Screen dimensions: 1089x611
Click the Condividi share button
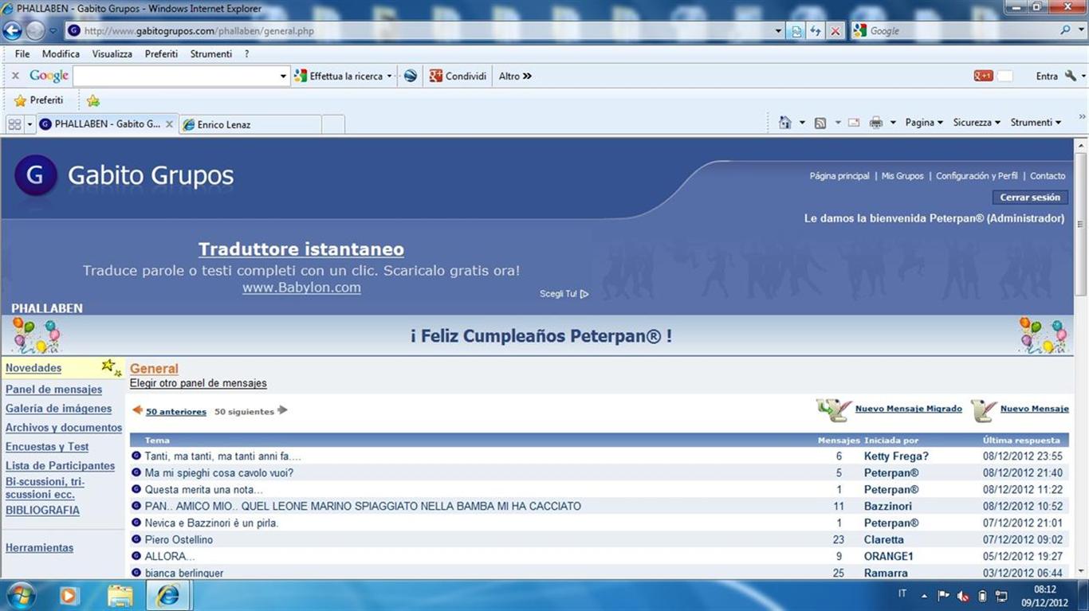[x=458, y=76]
